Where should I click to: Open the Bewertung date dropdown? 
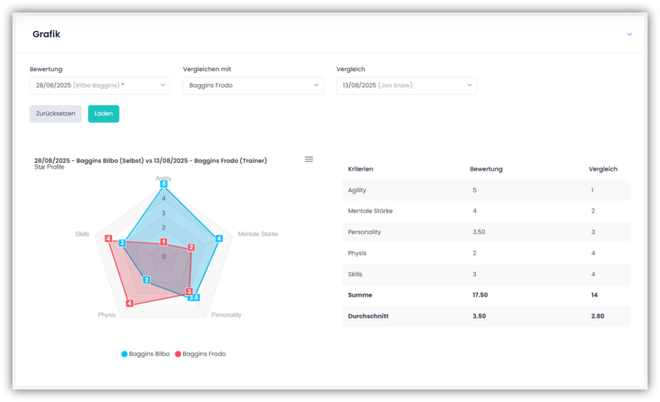point(99,86)
